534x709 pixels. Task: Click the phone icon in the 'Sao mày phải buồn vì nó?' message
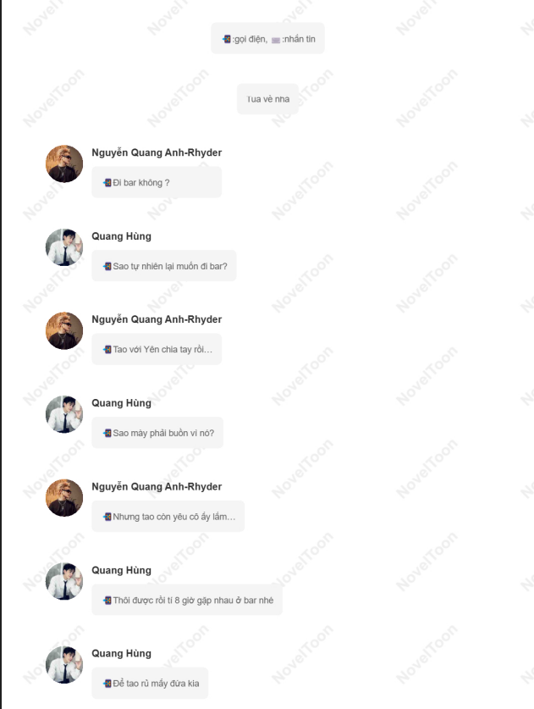107,433
